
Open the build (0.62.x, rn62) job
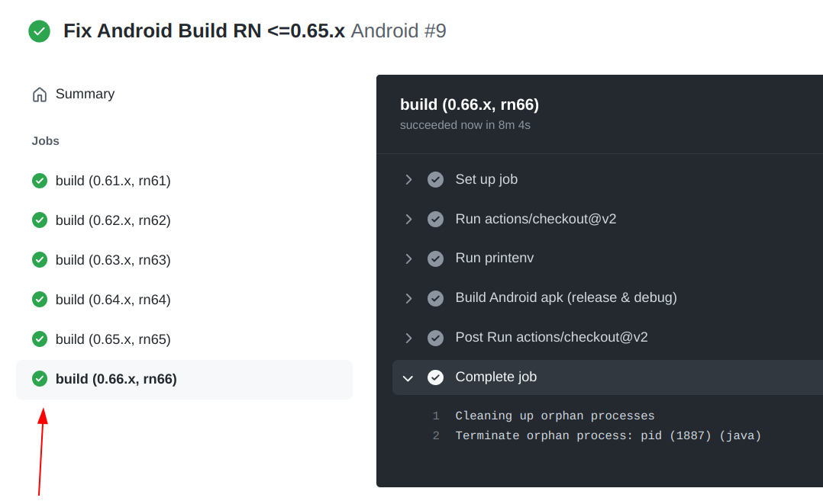point(112,220)
